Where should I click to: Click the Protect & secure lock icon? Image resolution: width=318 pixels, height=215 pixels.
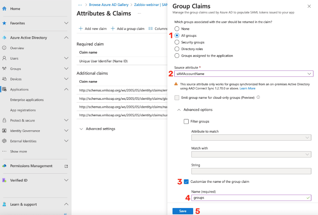pos(4,120)
